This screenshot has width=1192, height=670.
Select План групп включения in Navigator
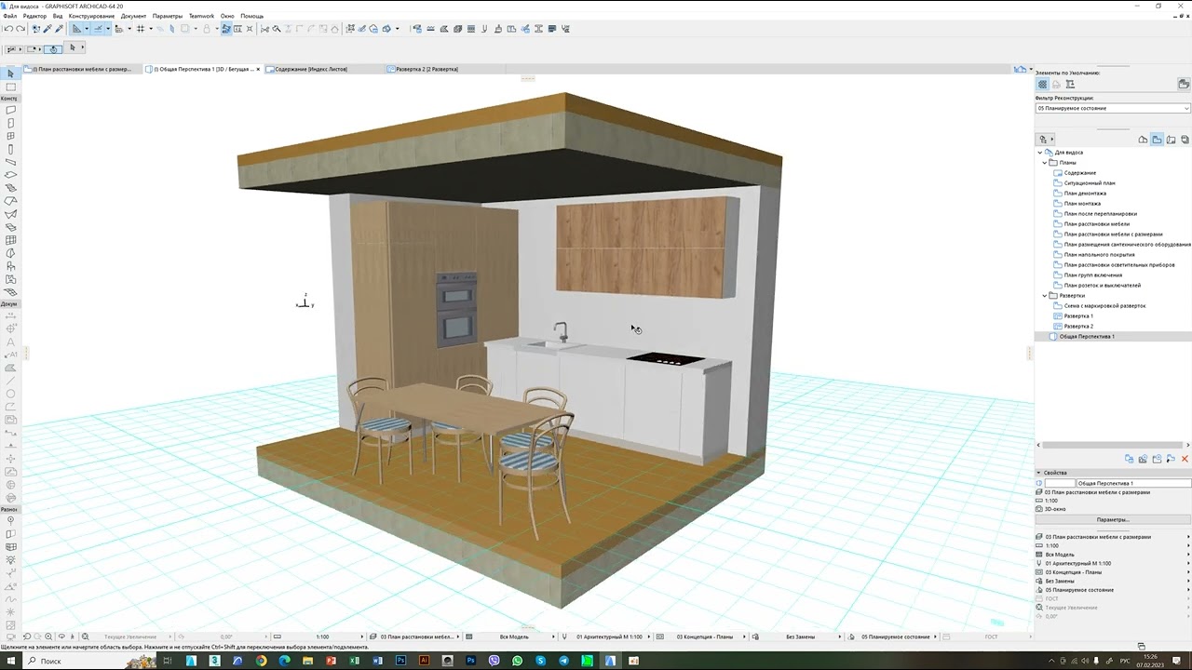coord(1093,275)
